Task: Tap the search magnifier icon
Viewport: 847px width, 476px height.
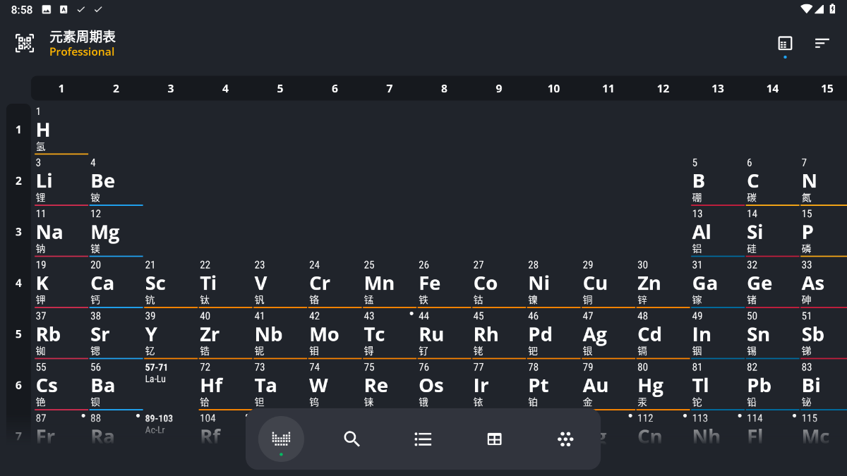Action: click(x=352, y=439)
